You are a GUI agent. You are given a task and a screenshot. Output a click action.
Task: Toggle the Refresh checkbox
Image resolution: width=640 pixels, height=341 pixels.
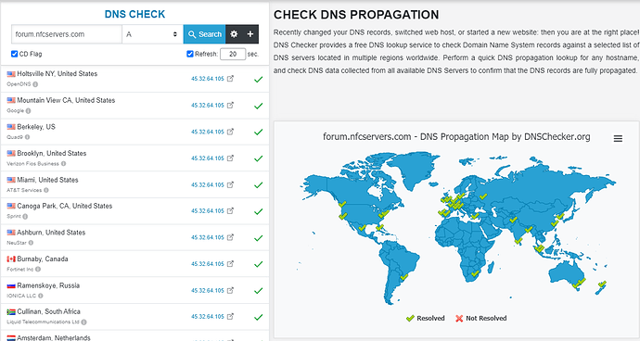190,54
